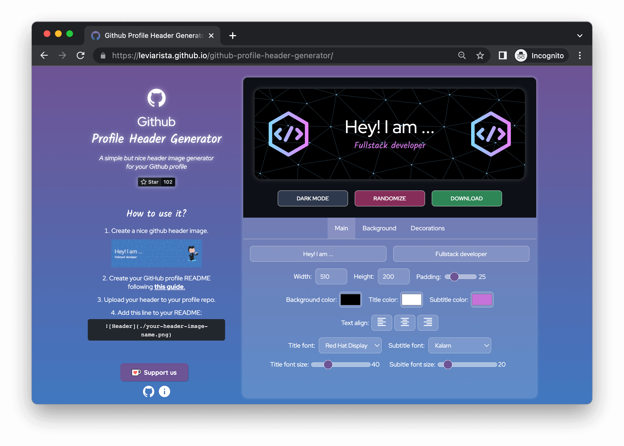624x446 pixels.
Task: Click the star count 102
Action: (x=168, y=182)
